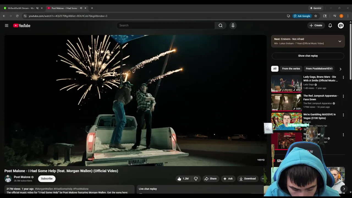Select the All filter chip

(275, 69)
